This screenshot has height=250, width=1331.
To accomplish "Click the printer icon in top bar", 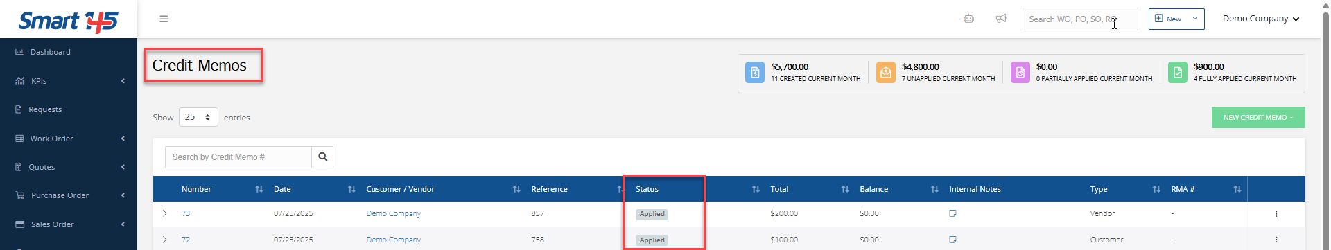I will coord(968,19).
